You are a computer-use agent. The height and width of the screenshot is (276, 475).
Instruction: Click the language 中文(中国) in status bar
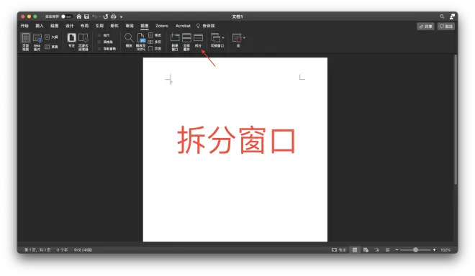point(83,250)
